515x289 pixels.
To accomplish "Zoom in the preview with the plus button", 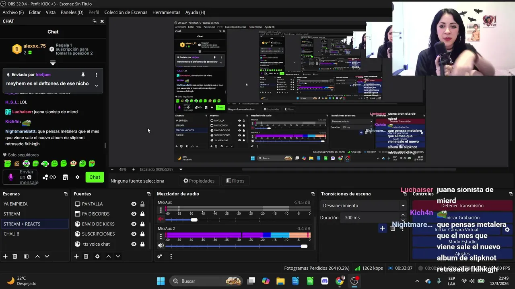I will 134,169.
